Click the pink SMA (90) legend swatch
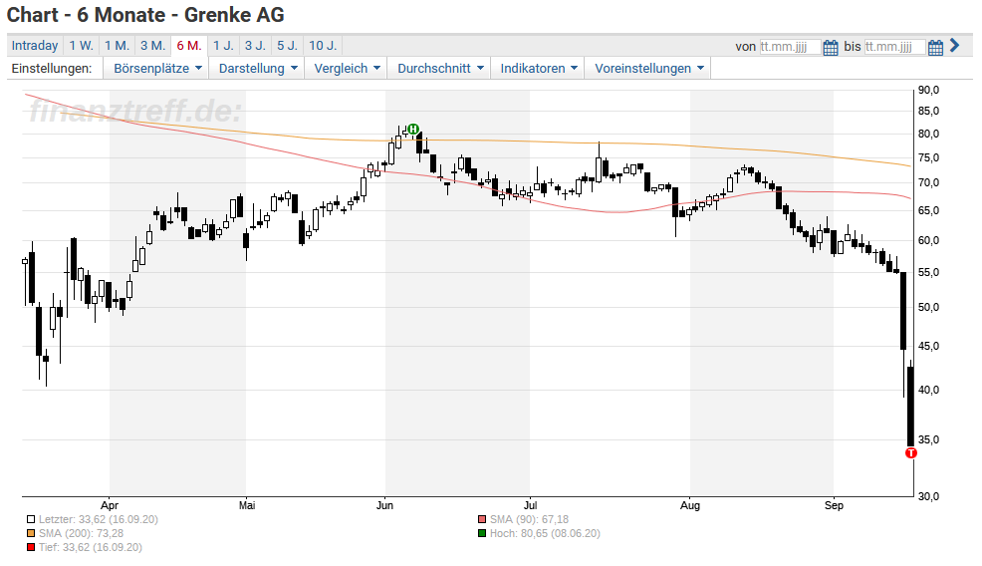The image size is (982, 566). tap(482, 519)
